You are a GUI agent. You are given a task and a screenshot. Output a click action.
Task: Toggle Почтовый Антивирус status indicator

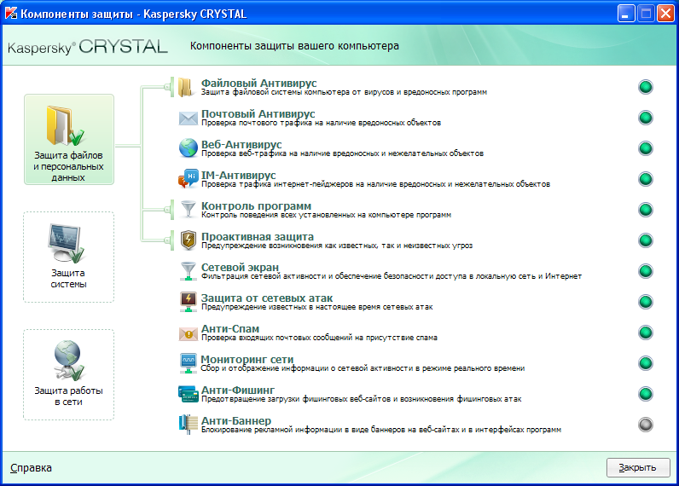click(645, 118)
